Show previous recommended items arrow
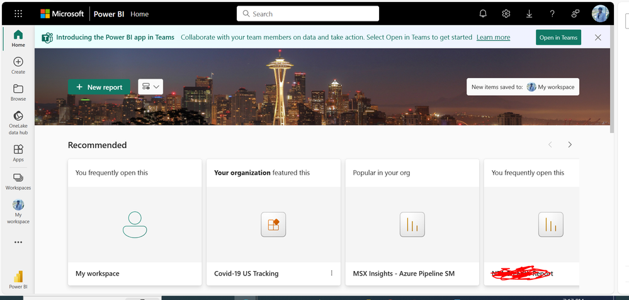629x300 pixels. 550,144
